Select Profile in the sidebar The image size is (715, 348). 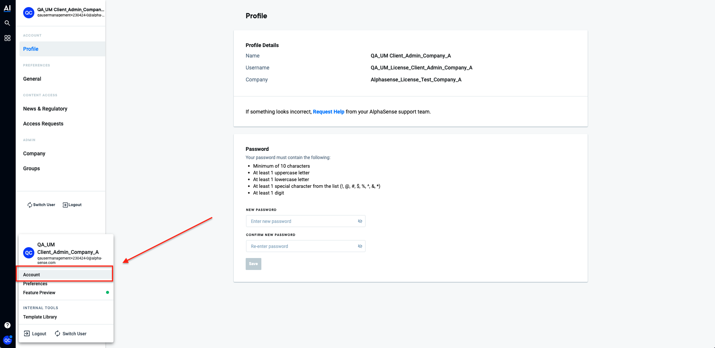pos(62,49)
